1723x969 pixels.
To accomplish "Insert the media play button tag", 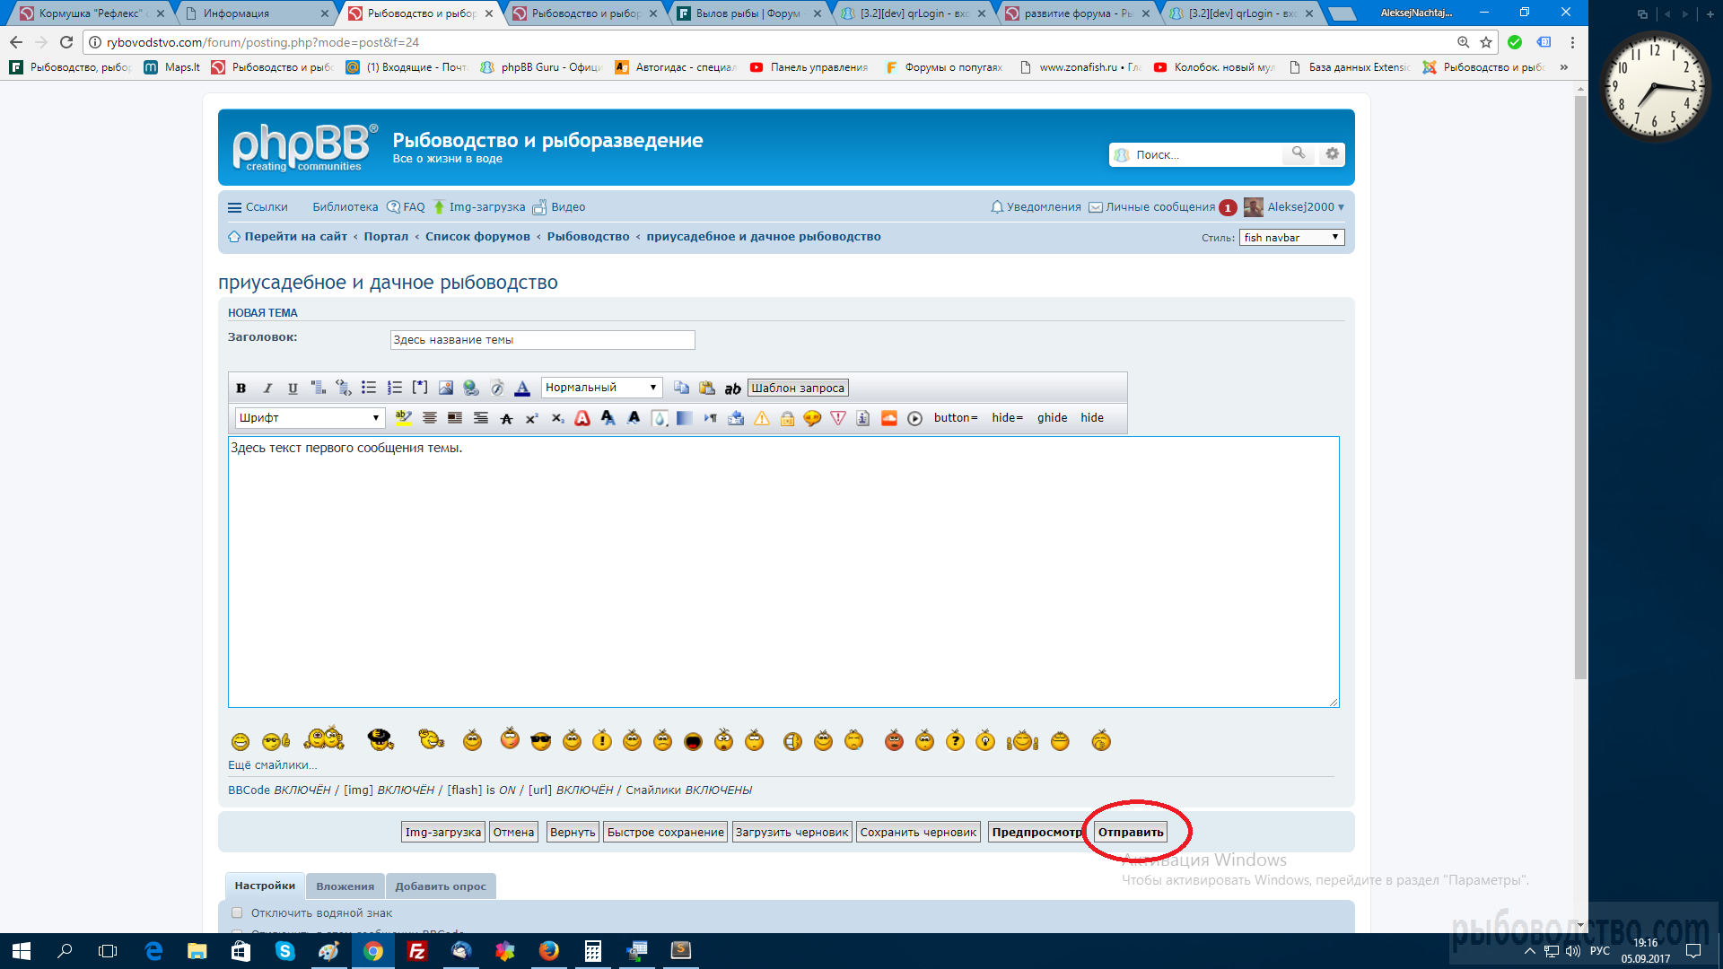I will pos(914,418).
